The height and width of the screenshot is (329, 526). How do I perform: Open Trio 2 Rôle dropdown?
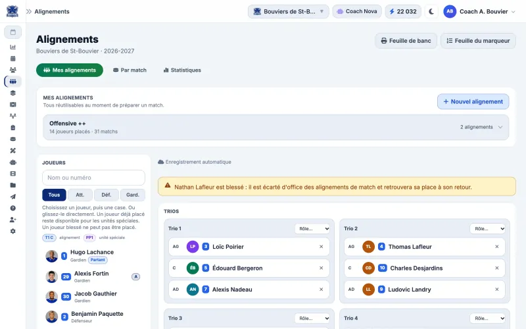point(488,228)
